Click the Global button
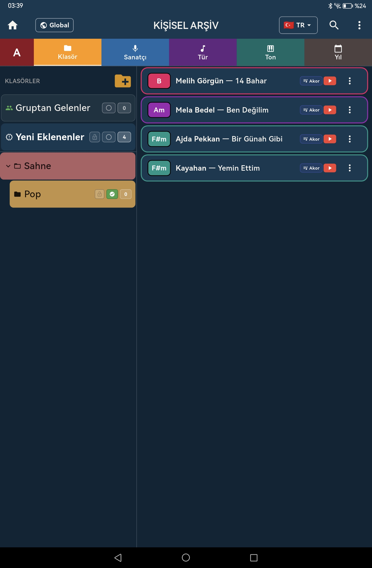The image size is (372, 568). pyautogui.click(x=55, y=25)
